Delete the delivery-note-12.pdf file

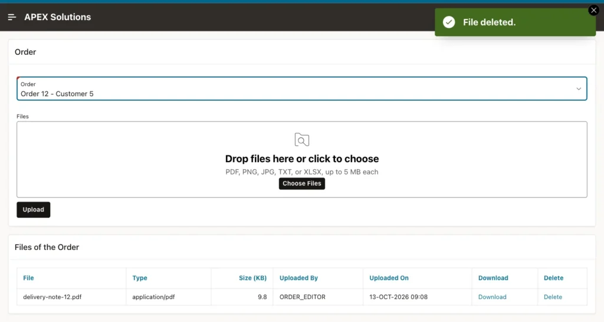553,297
